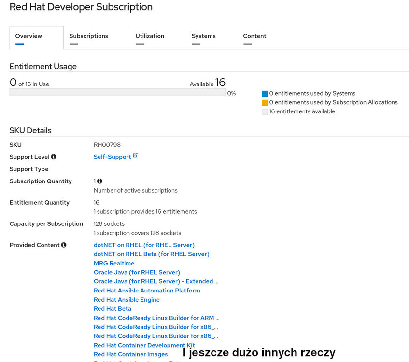409x362 pixels.
Task: Click the Provided Content info icon
Action: (64, 245)
